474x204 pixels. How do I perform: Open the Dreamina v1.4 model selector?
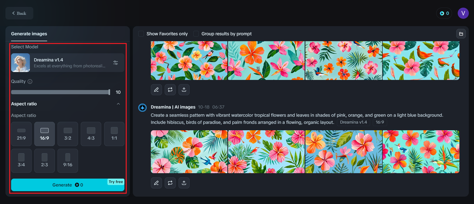tap(68, 63)
